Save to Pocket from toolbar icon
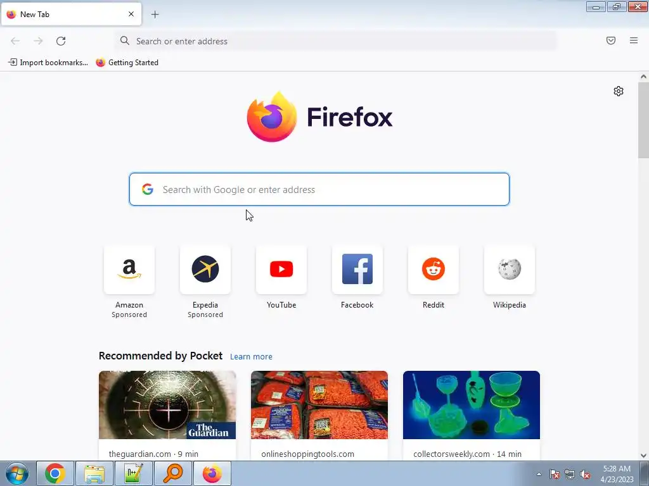 (610, 40)
